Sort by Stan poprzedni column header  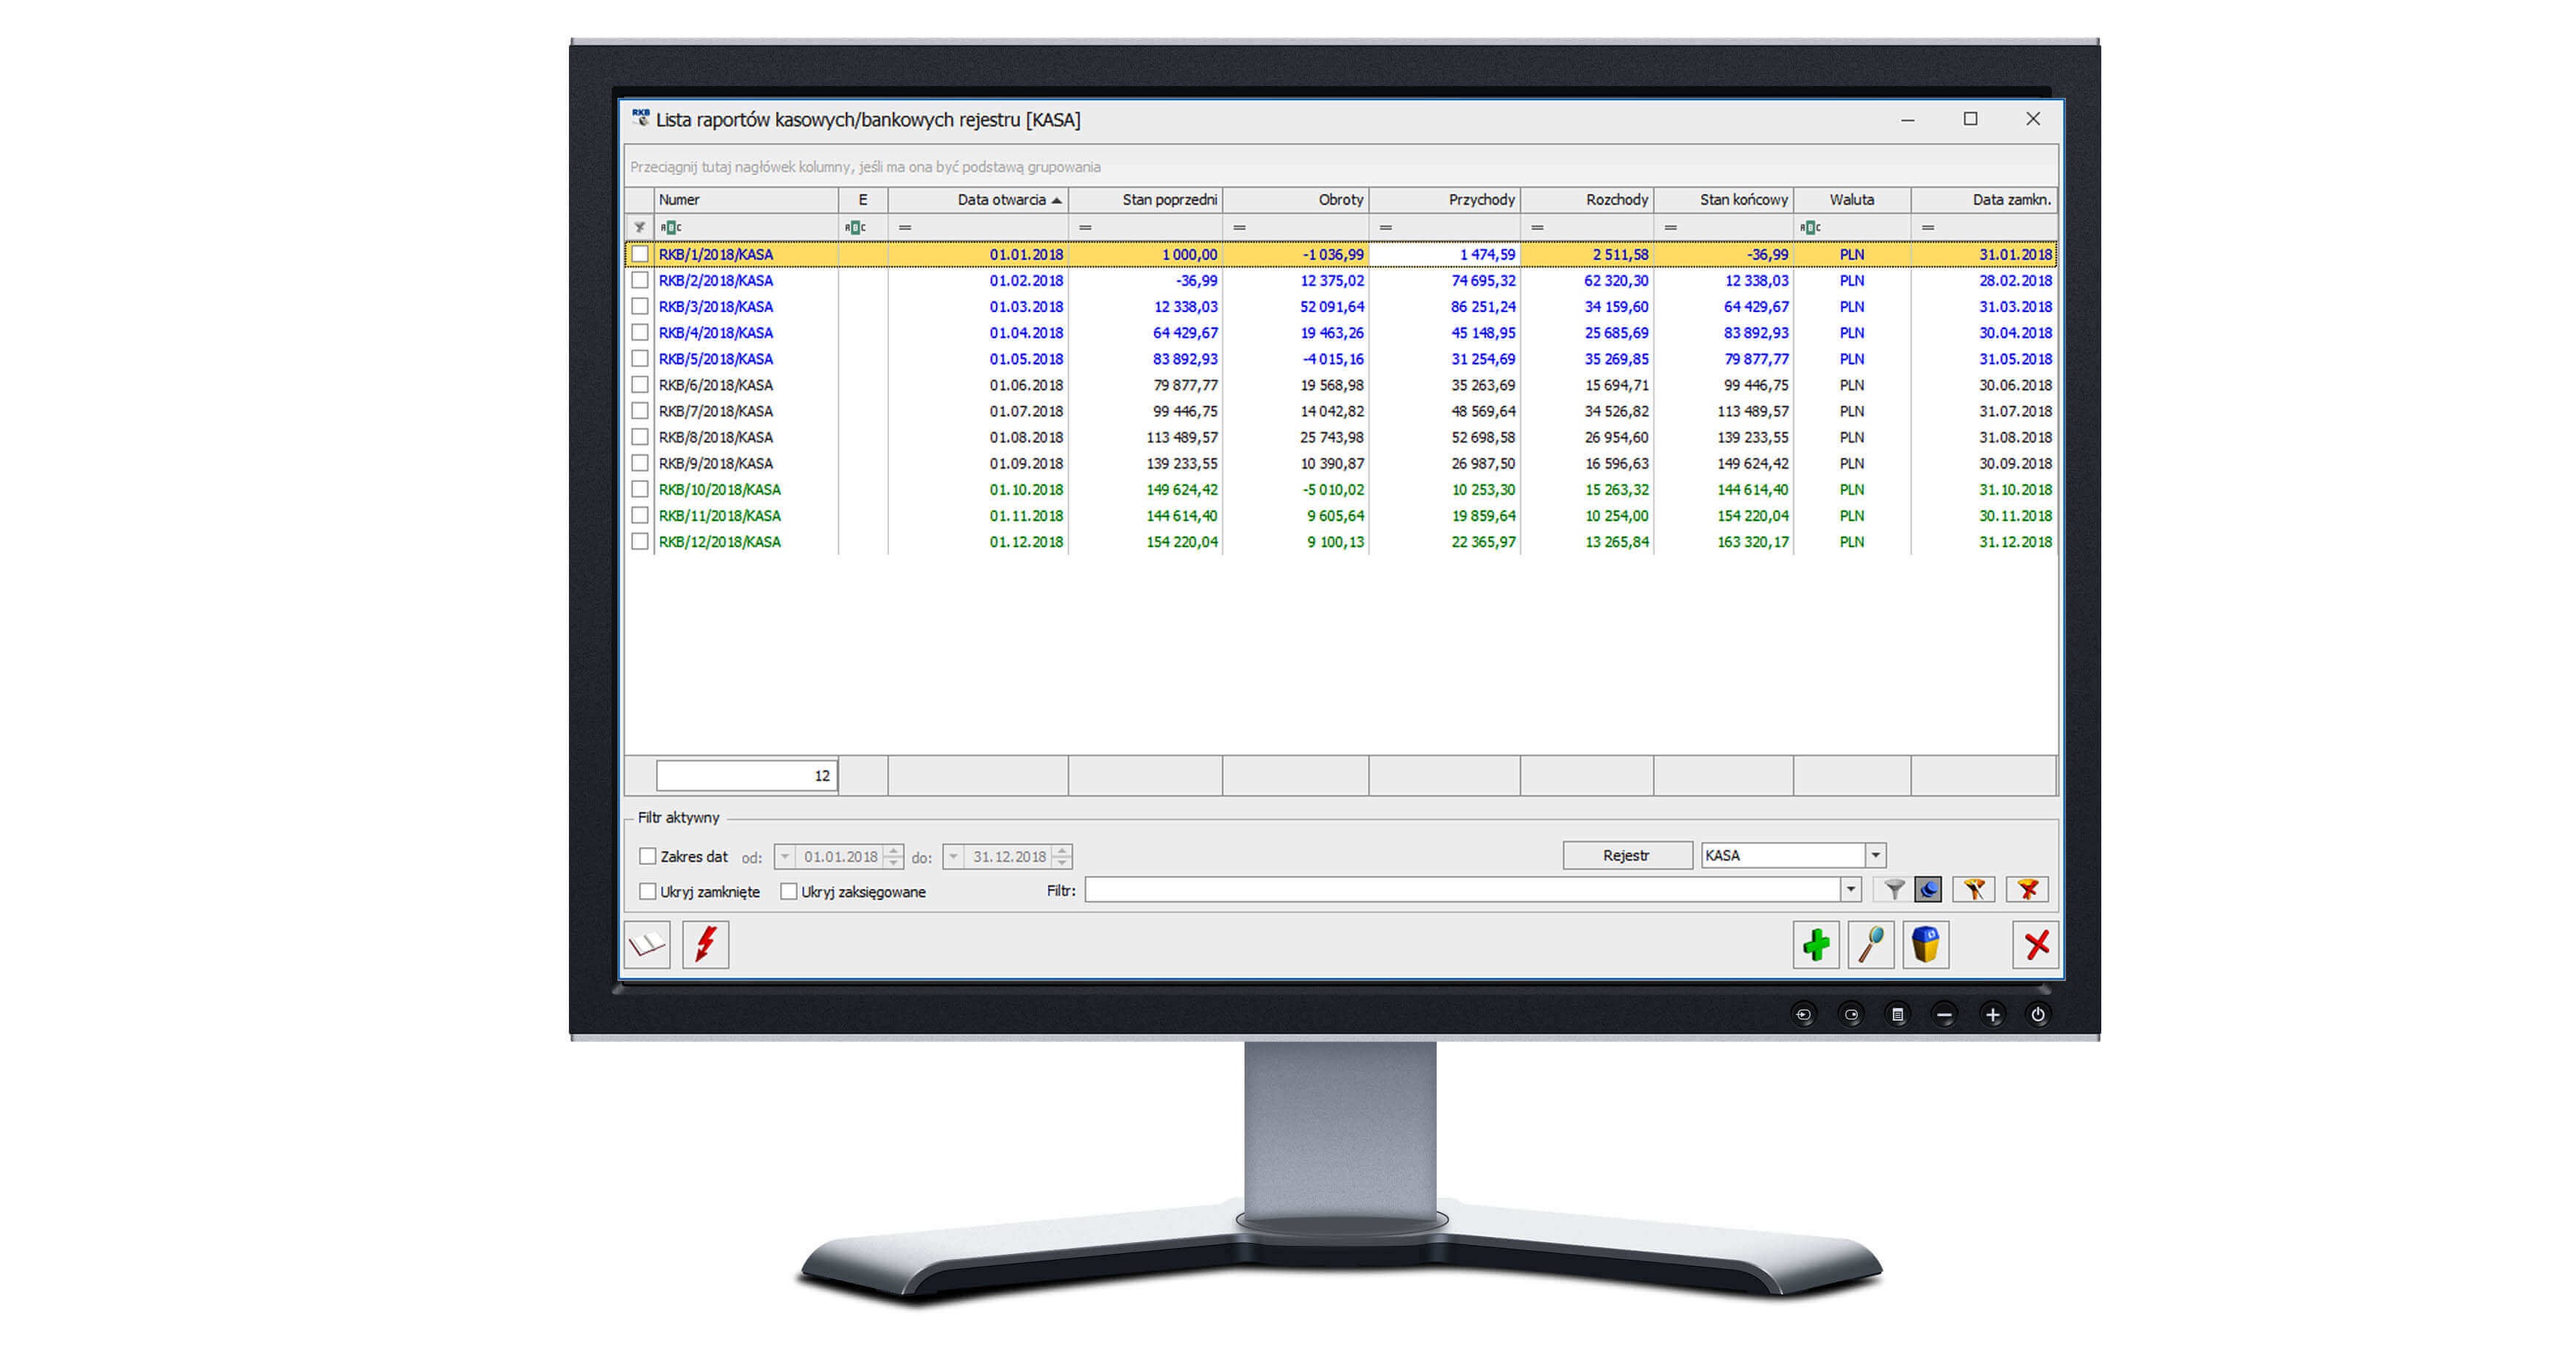(x=1146, y=199)
